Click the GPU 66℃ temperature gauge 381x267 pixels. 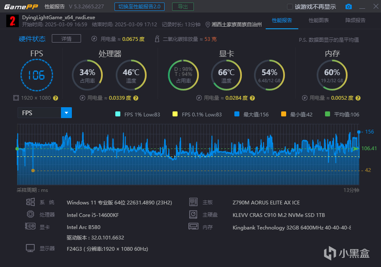click(x=226, y=75)
